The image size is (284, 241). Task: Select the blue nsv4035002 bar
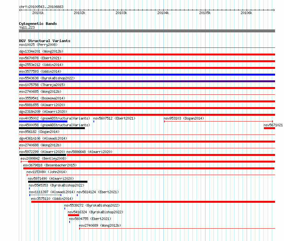point(43,121)
